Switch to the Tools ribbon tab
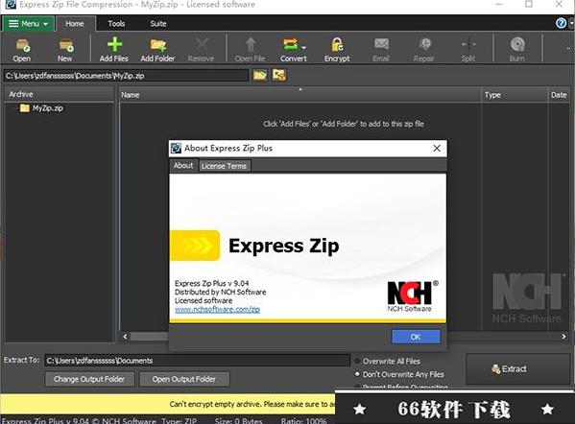575x424 pixels. pos(116,23)
